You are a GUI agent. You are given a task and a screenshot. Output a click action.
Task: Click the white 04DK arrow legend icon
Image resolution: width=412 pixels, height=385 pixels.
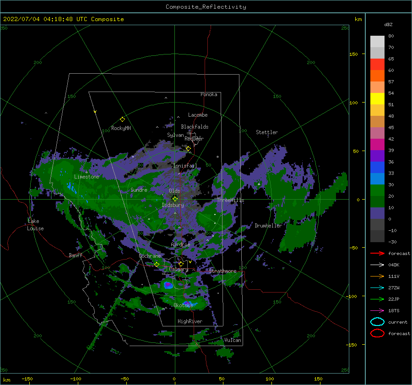pos(377,265)
